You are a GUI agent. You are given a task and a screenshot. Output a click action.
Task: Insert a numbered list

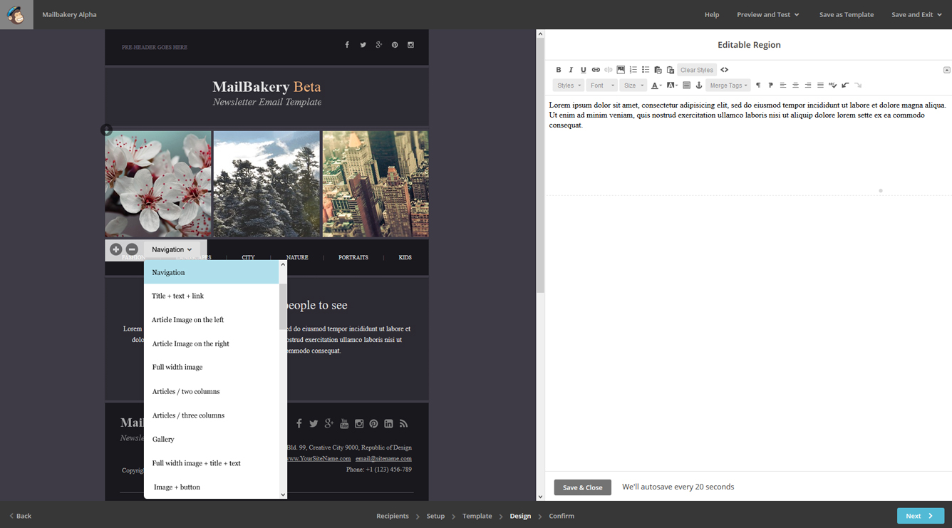click(633, 70)
